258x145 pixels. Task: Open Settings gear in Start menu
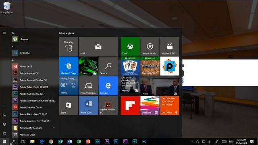tap(4, 124)
